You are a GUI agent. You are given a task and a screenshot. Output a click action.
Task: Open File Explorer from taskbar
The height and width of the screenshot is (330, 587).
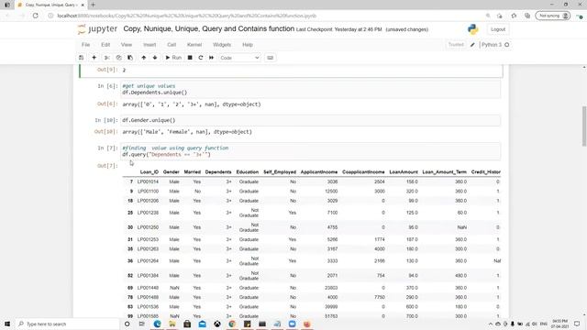tap(172, 324)
